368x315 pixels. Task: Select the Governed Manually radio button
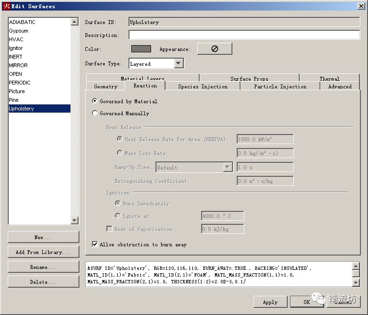click(95, 113)
